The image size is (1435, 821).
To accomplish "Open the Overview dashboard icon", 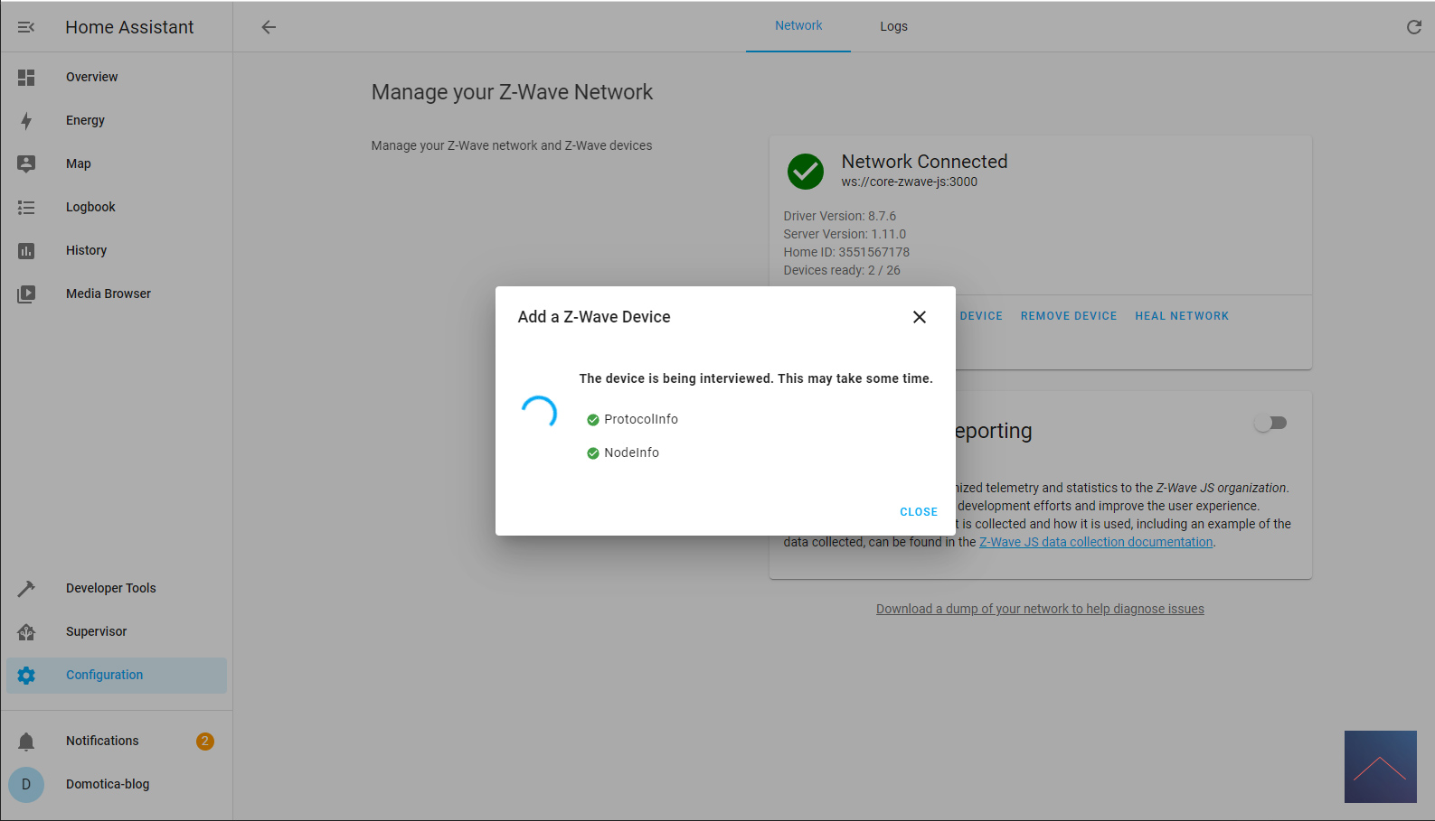I will pyautogui.click(x=26, y=78).
